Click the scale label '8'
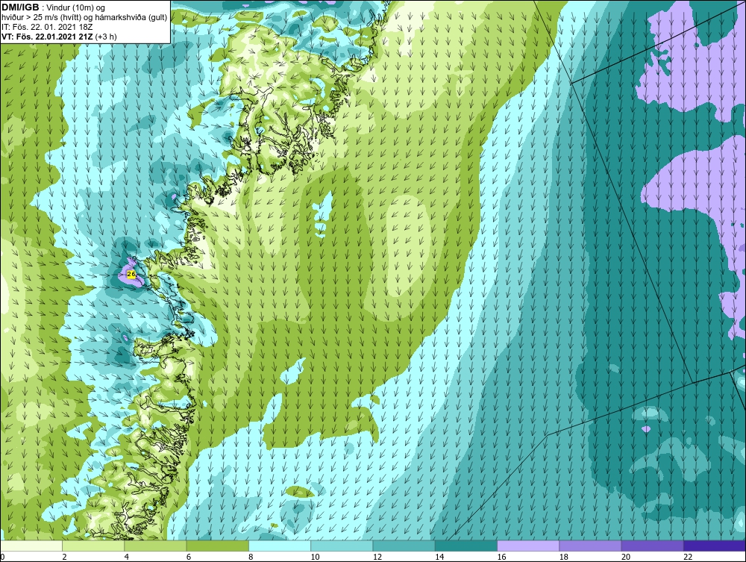746x562 pixels. click(251, 557)
